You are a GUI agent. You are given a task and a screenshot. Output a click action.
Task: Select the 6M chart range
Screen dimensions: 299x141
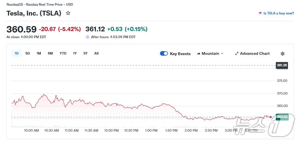click(x=50, y=53)
